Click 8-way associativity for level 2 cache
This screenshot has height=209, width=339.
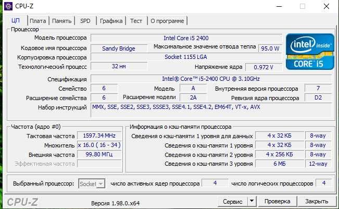(318, 154)
